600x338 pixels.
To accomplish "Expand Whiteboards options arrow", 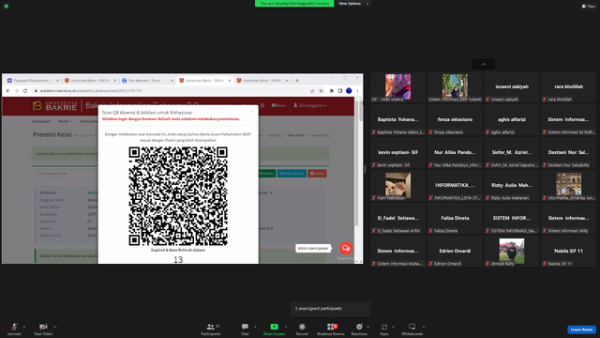I will [424, 327].
